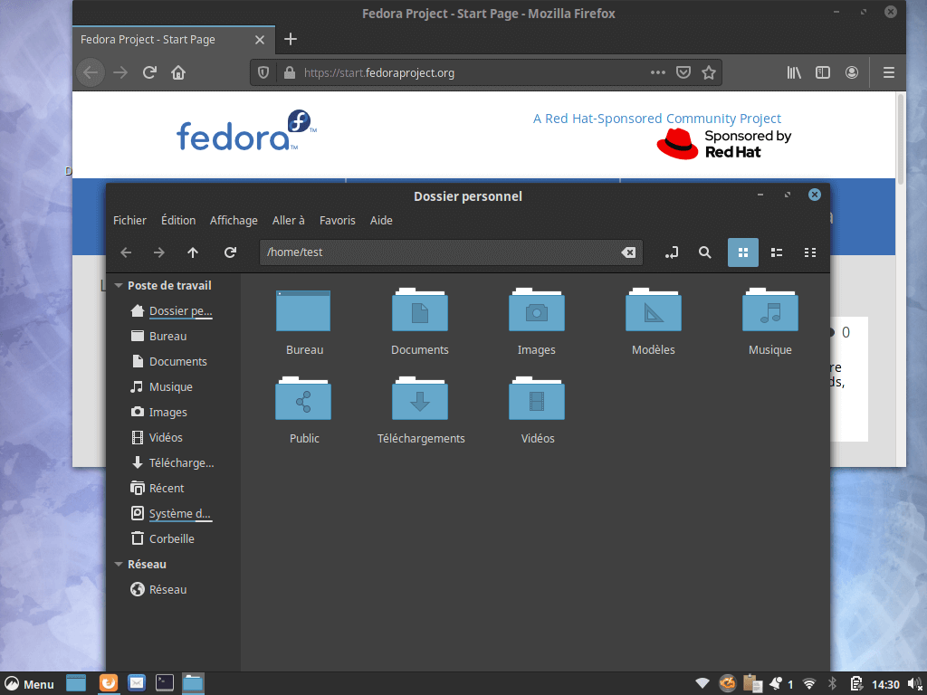Viewport: 927px width, 695px height.
Task: Go back in the file manager toolbar
Action: coord(126,252)
